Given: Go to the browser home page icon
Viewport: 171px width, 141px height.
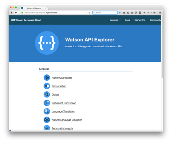Looking at the screenshot, I should [124, 13].
